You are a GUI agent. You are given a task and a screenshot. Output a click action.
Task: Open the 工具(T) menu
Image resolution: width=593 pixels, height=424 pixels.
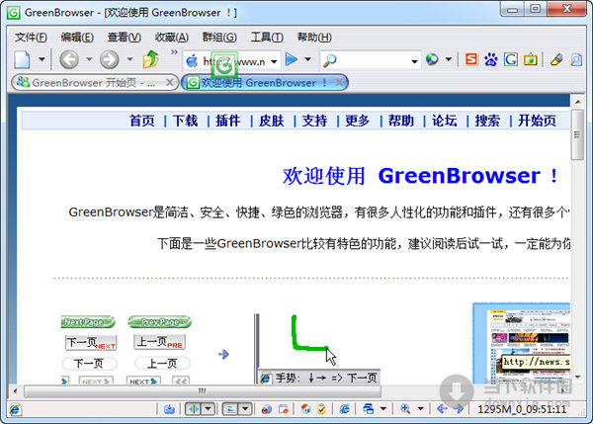click(x=267, y=38)
